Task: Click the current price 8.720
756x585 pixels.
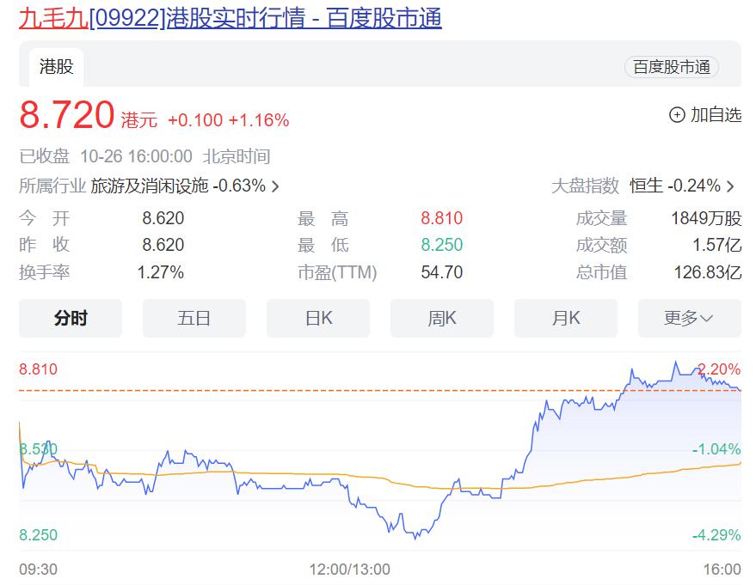Action: pyautogui.click(x=66, y=116)
